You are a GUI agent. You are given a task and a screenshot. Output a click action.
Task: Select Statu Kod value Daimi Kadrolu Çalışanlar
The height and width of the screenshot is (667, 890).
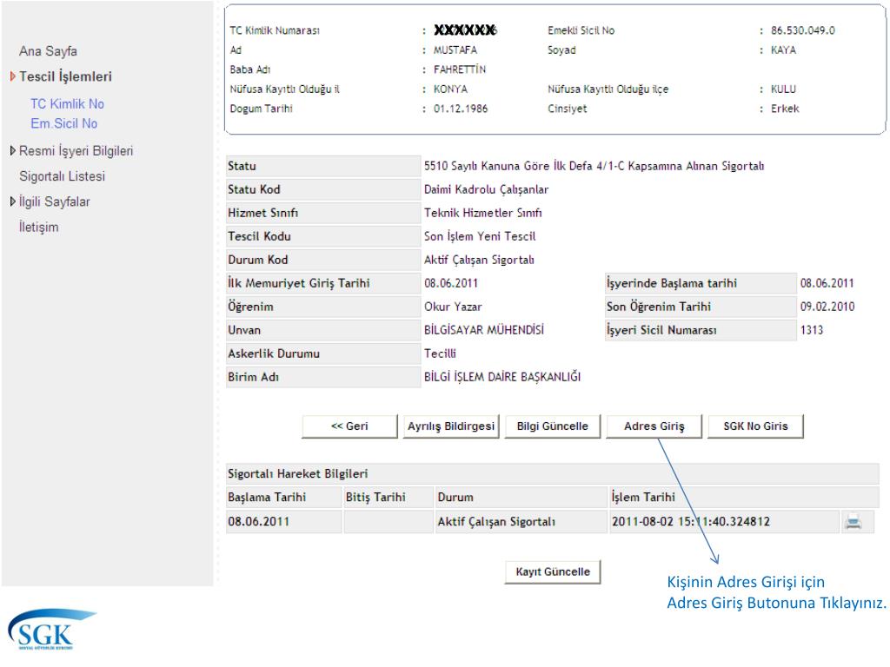487,189
